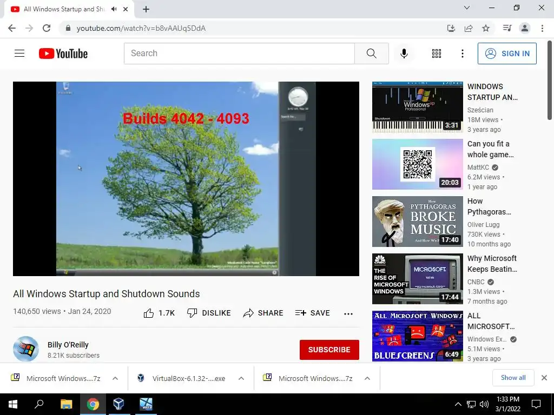Click the video player to pause
Screen dimensions: 554x415
[x=186, y=178]
